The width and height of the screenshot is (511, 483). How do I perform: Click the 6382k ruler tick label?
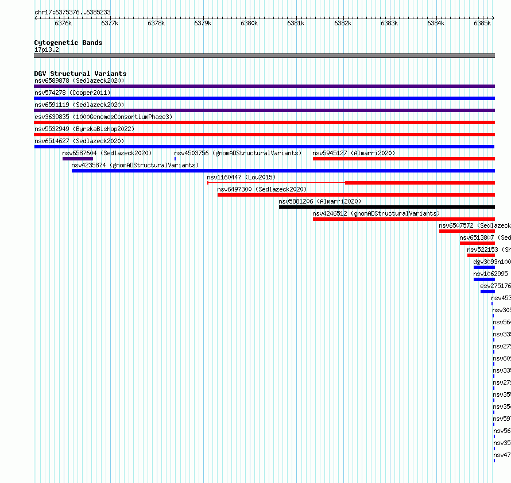(343, 23)
